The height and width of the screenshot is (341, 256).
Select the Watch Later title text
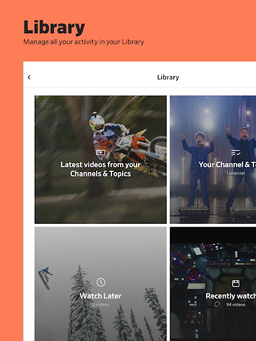point(101,296)
